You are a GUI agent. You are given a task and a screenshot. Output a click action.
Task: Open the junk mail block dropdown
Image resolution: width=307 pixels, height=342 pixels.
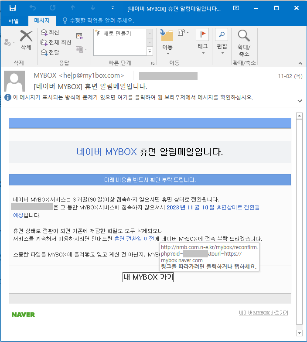click(9, 42)
